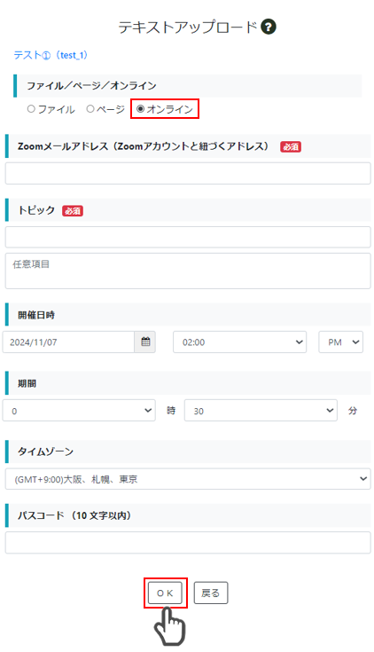Click the 2024/11/07 date field
The width and height of the screenshot is (374, 652).
68,342
